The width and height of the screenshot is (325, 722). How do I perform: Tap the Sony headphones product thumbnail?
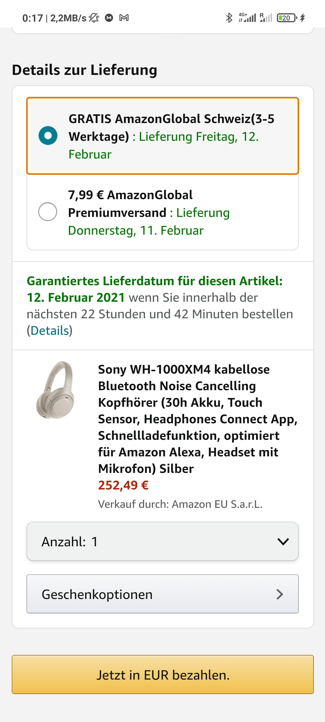pyautogui.click(x=55, y=390)
